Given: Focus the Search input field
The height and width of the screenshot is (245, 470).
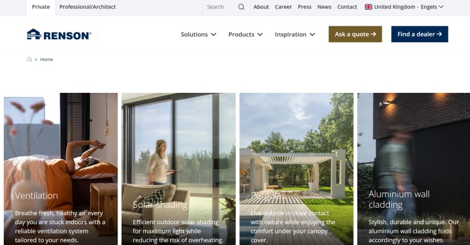Looking at the screenshot, I should click(x=220, y=7).
